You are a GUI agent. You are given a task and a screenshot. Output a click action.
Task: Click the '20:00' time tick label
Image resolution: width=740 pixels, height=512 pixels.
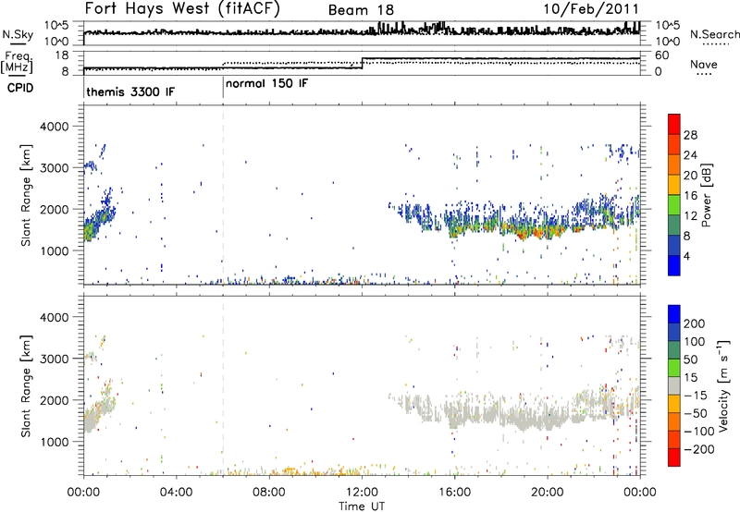tap(548, 492)
